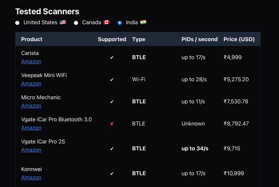The height and width of the screenshot is (187, 279).
Task: Follow the Micro Mechanic Amazon link
Action: coord(31,106)
